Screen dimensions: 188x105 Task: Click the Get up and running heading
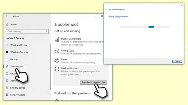tap(67, 31)
